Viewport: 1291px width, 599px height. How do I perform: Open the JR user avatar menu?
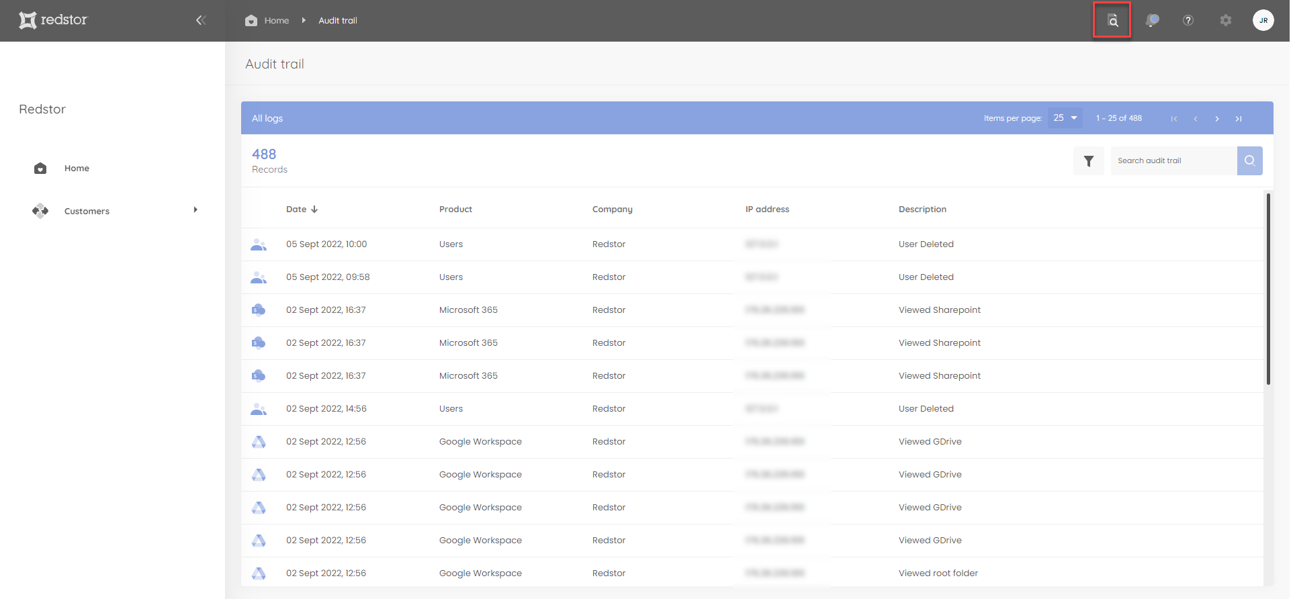click(x=1263, y=20)
